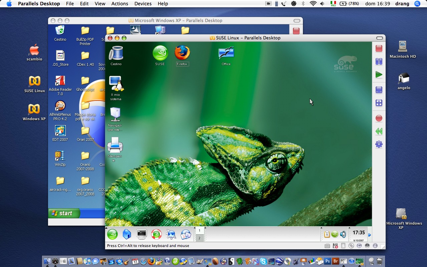Open the Edit menu in menu bar
The height and width of the screenshot is (267, 427).
click(84, 4)
